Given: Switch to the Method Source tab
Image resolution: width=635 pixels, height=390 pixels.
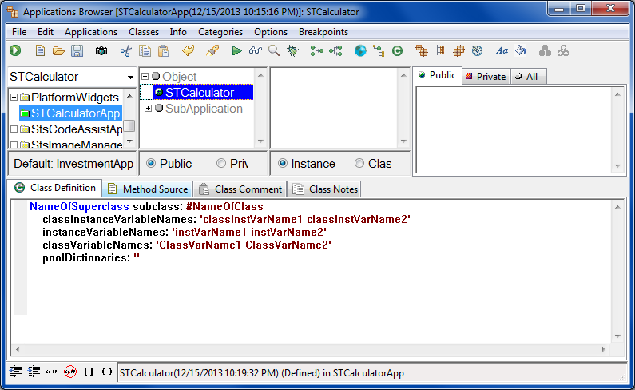Looking at the screenshot, I should coord(148,189).
